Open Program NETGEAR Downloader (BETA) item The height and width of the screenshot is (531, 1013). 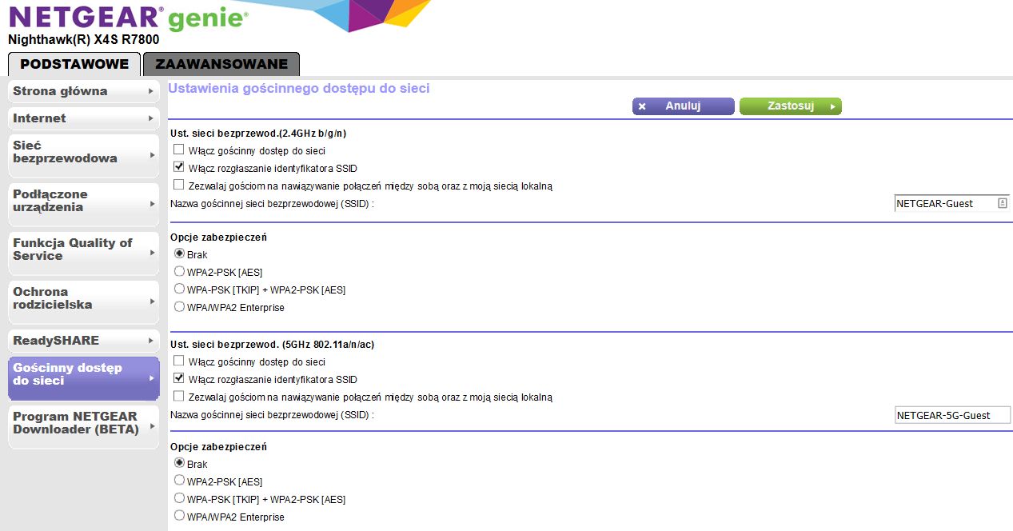(x=84, y=426)
